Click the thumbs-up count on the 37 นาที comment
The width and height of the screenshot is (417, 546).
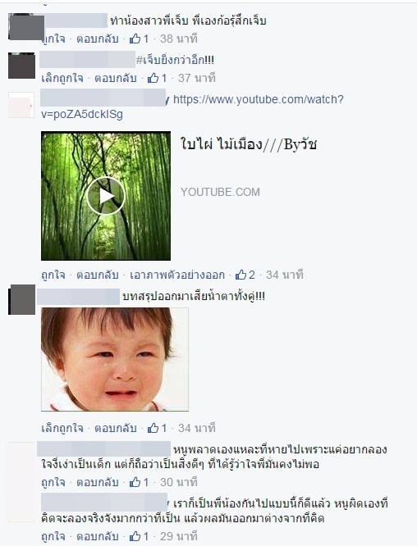(164, 78)
